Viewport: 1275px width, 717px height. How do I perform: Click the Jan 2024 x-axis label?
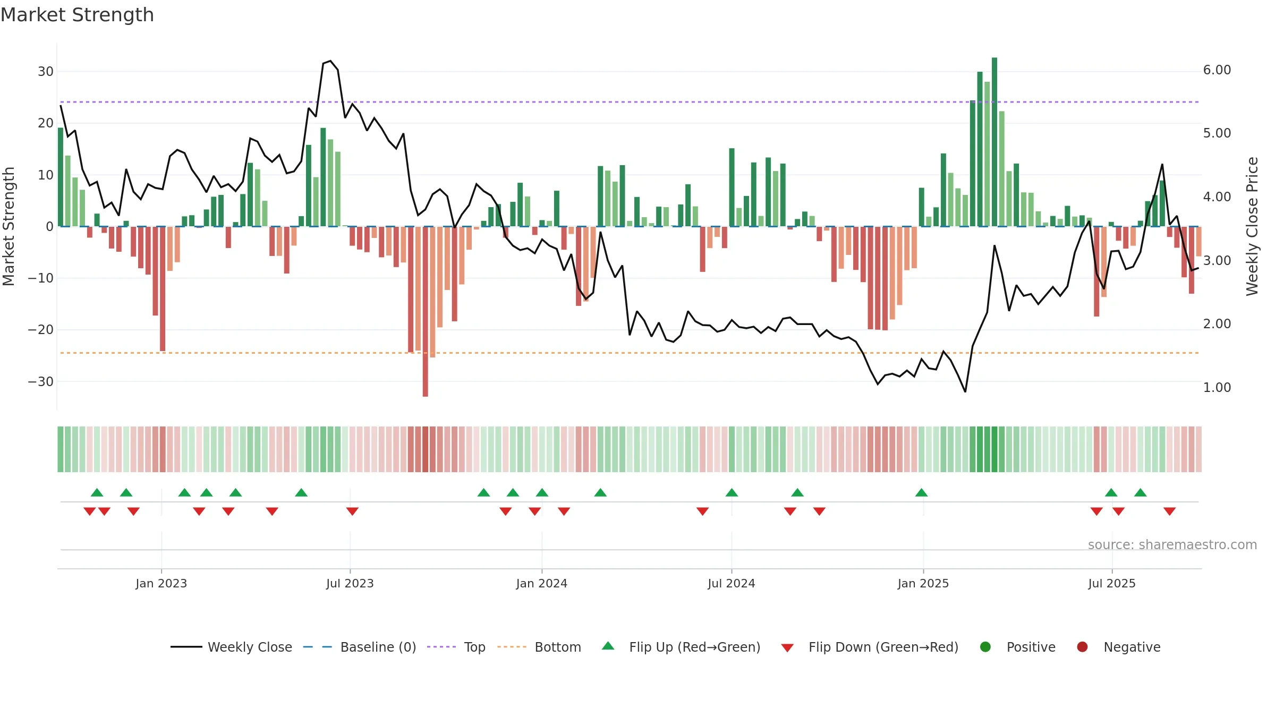(542, 583)
